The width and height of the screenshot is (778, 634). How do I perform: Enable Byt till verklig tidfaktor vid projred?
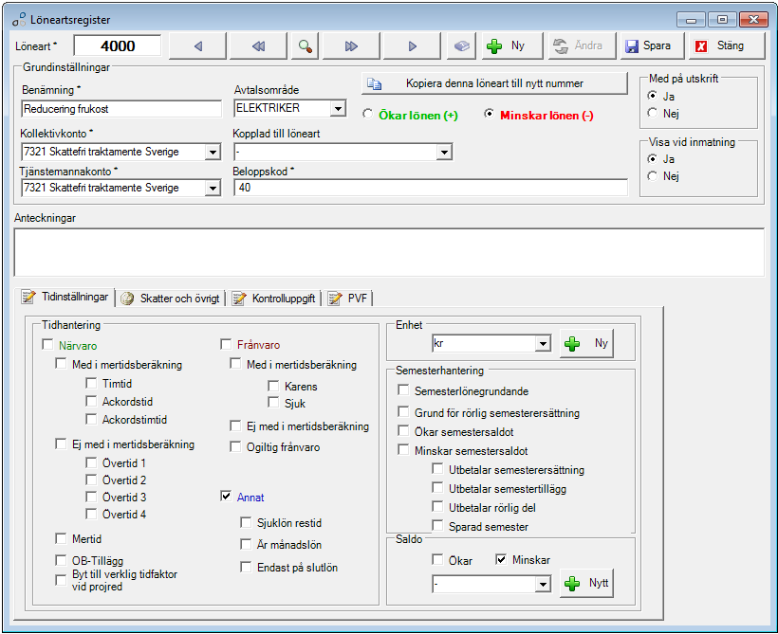pos(61,580)
